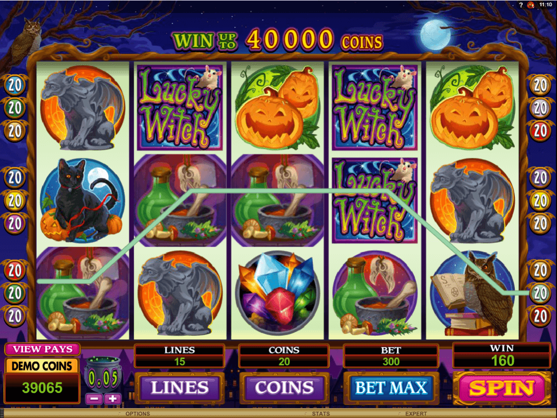Decrease coin size with minus button

click(x=94, y=398)
